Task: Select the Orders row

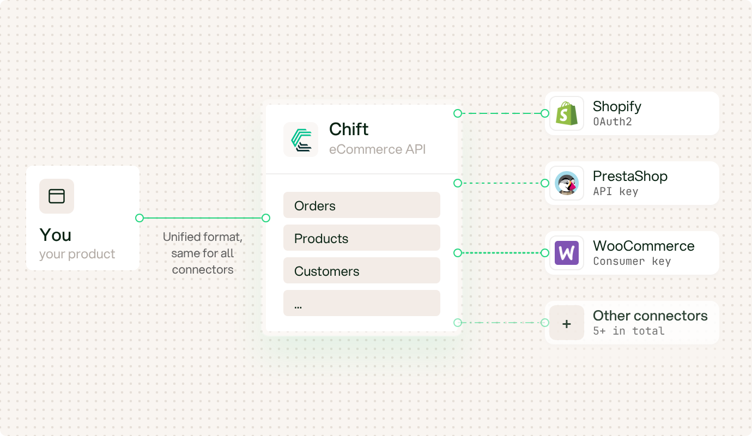Action: click(362, 205)
